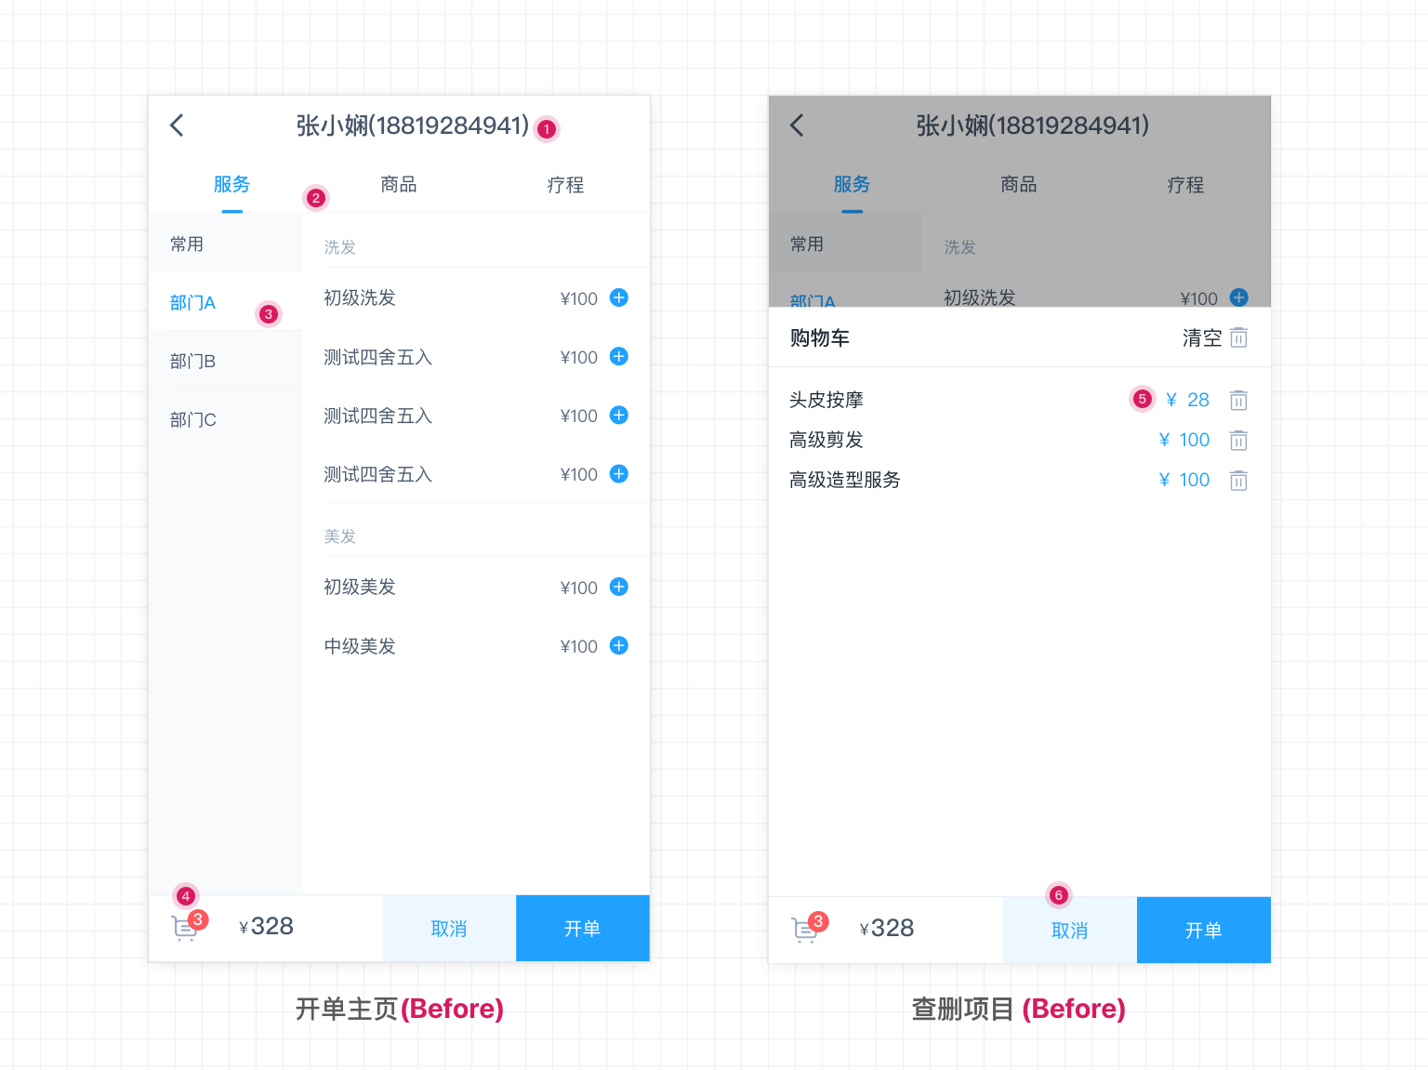Click 高级剪发 cart item name
This screenshot has height=1070, width=1428.
coord(826,440)
